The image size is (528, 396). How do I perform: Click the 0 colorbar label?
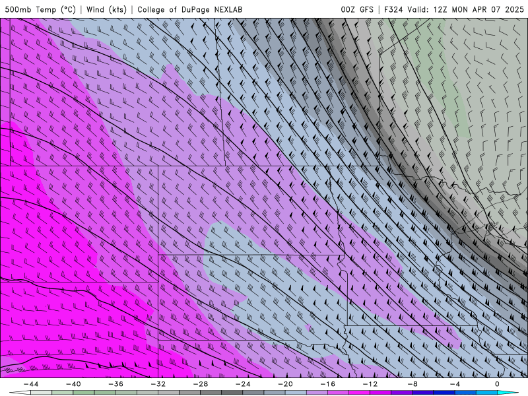coord(497,384)
